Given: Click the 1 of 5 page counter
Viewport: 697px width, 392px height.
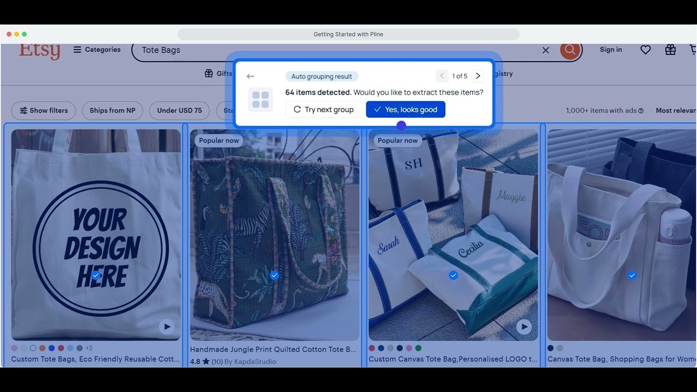Looking at the screenshot, I should point(460,76).
